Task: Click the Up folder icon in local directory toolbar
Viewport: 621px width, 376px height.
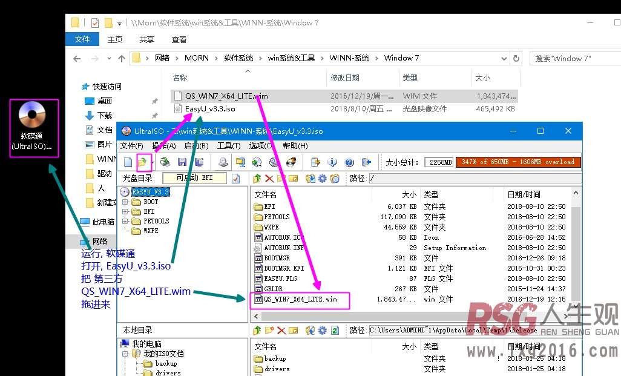Action: point(257,330)
